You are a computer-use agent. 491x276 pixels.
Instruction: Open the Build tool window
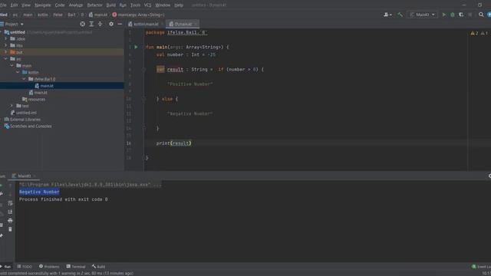(99, 267)
